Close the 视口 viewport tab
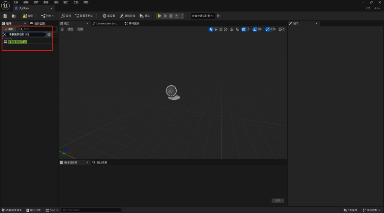The width and height of the screenshot is (384, 213). click(x=87, y=23)
